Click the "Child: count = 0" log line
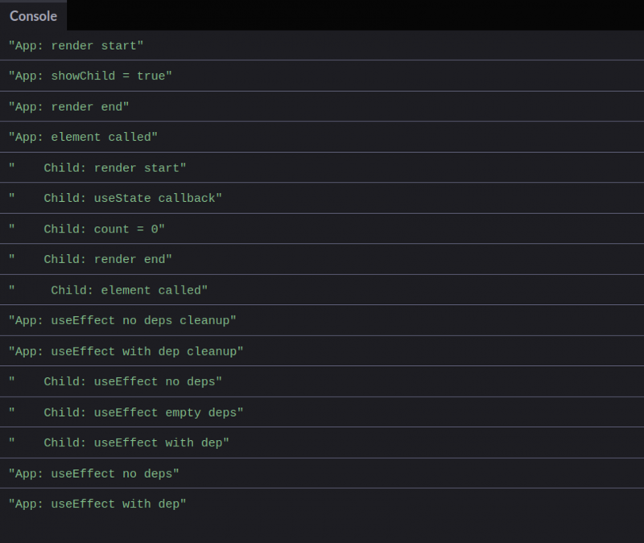 point(322,229)
